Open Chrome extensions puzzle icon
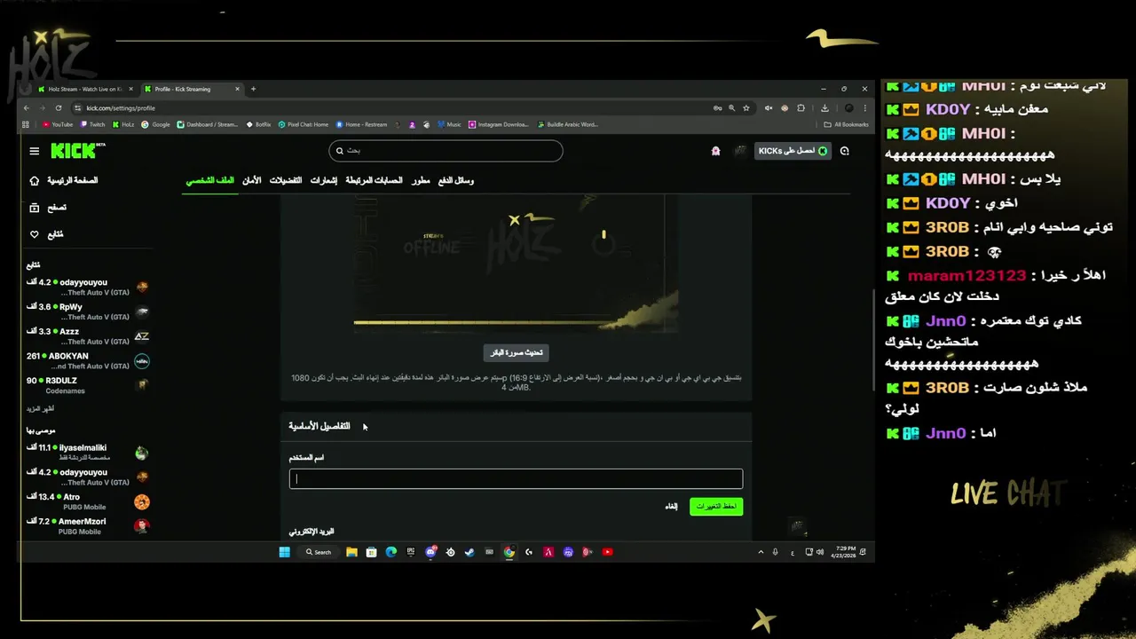Screen dimensions: 1136x639 point(801,108)
